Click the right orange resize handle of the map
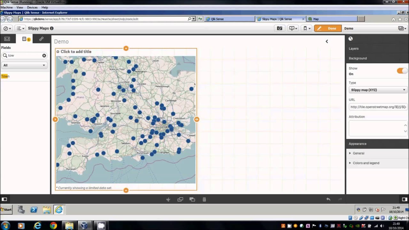This screenshot has height=230, width=409. tap(197, 119)
